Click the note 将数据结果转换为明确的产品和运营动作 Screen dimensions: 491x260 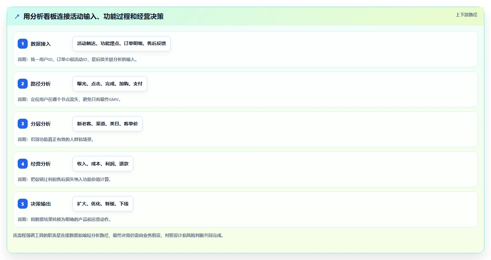pyautogui.click(x=64, y=219)
